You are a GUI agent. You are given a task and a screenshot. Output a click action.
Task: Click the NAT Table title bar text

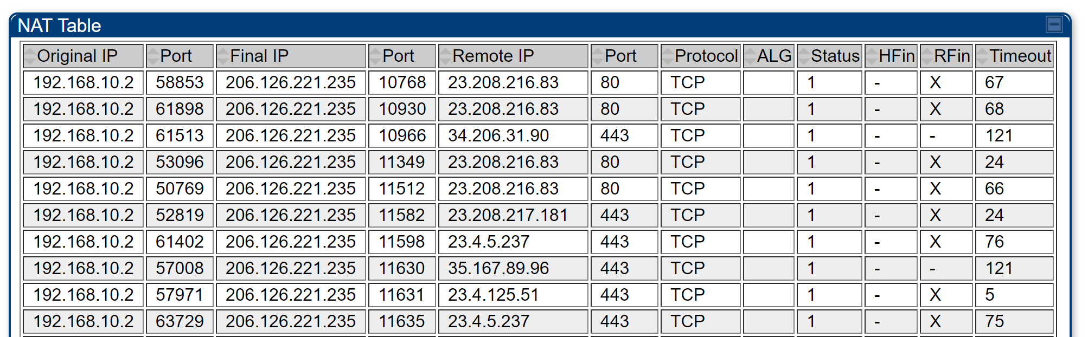click(60, 25)
